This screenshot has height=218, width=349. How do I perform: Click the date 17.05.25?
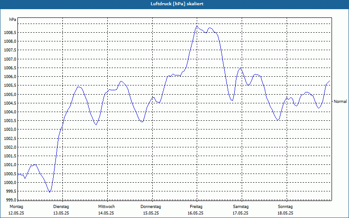(x=240, y=213)
